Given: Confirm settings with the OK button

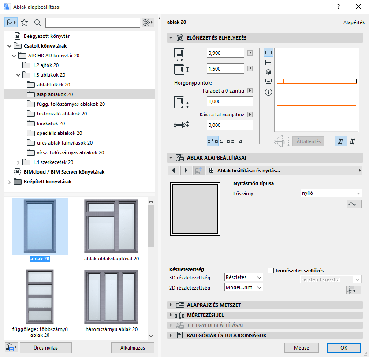Looking at the screenshot, I should click(x=344, y=348).
